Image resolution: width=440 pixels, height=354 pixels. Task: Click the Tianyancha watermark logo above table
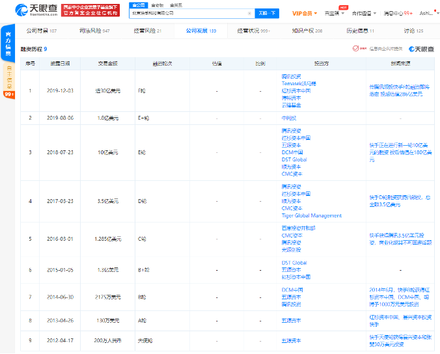click(x=422, y=49)
